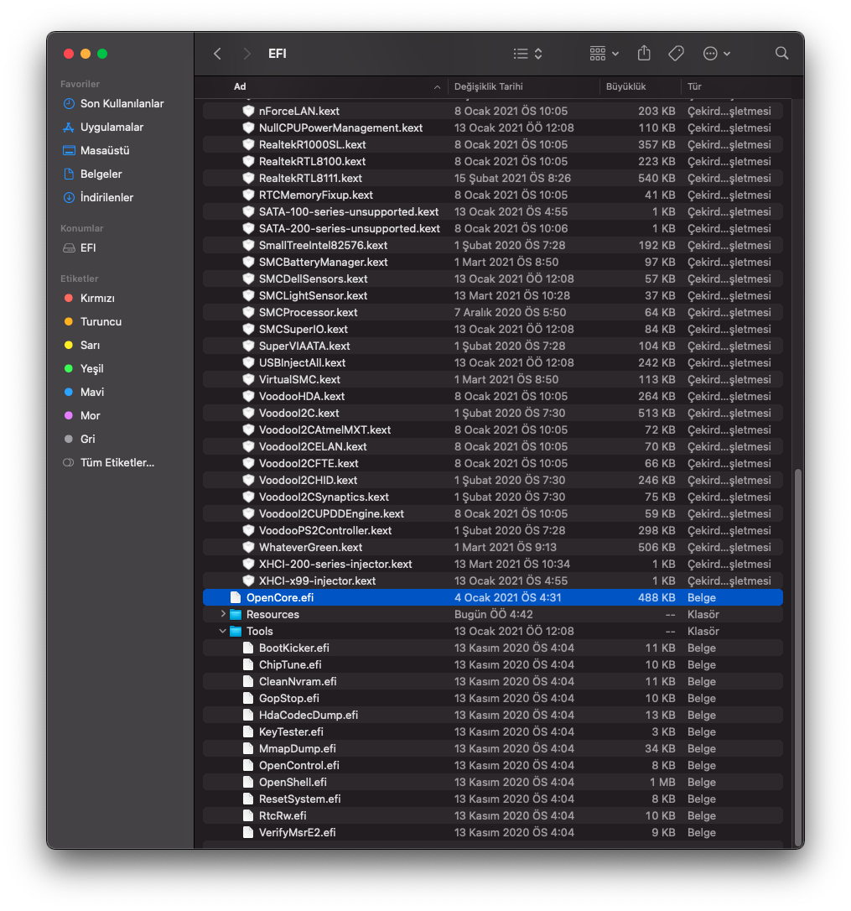
Task: Click the Share icon in toolbar
Action: click(x=644, y=54)
